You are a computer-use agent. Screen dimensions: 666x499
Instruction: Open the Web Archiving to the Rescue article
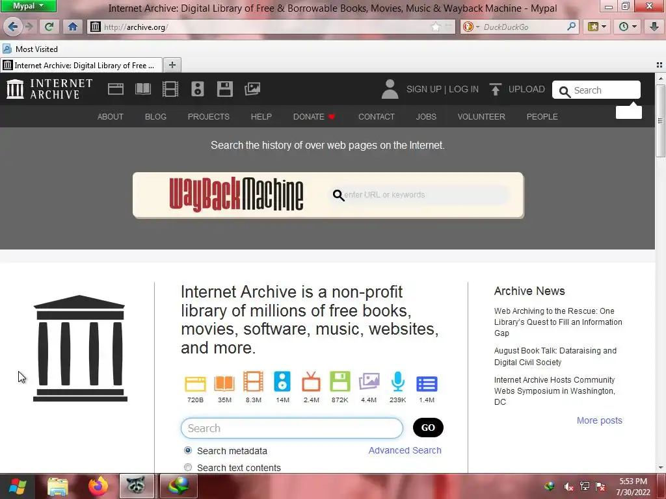pos(558,322)
